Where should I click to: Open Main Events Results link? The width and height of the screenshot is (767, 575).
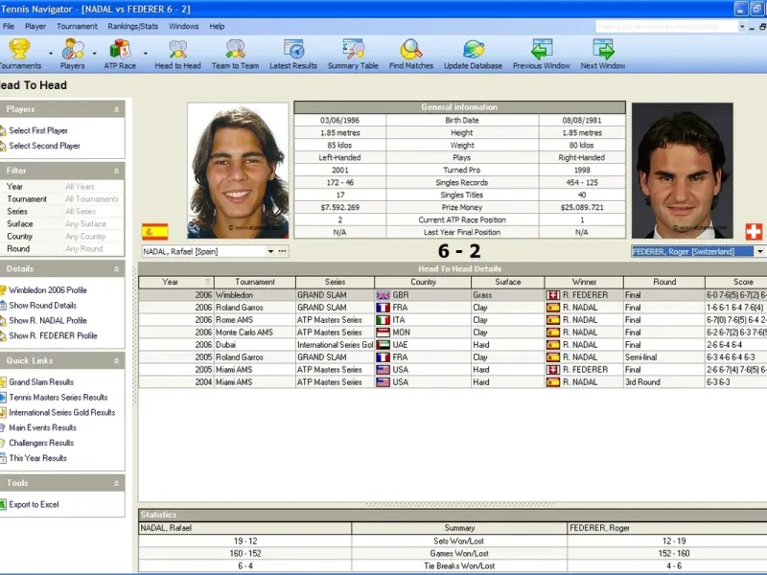(42, 427)
